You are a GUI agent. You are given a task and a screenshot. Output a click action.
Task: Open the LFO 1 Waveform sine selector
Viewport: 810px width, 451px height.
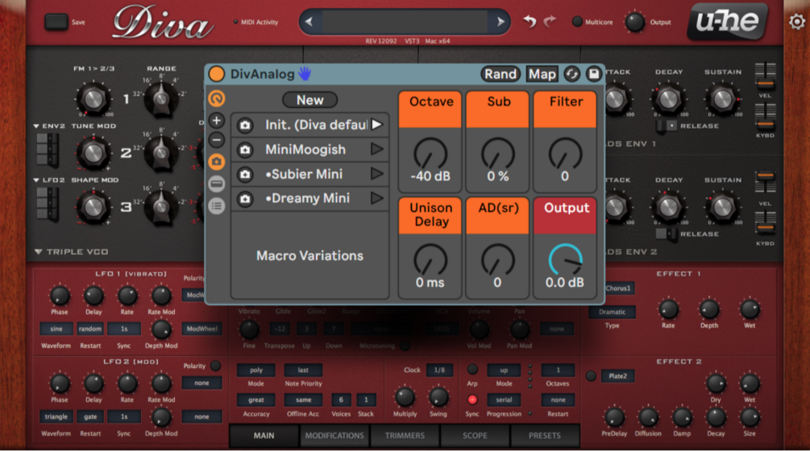[x=56, y=329]
